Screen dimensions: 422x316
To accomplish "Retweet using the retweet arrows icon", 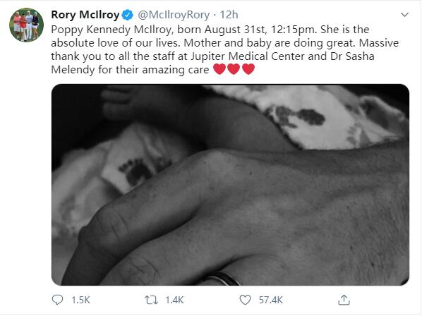I will 151,300.
